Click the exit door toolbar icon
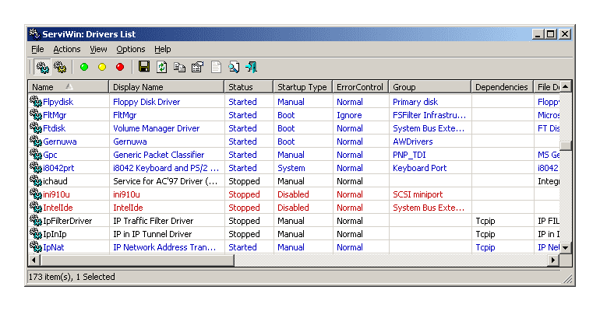Image resolution: width=600 pixels, height=311 pixels. tap(252, 68)
